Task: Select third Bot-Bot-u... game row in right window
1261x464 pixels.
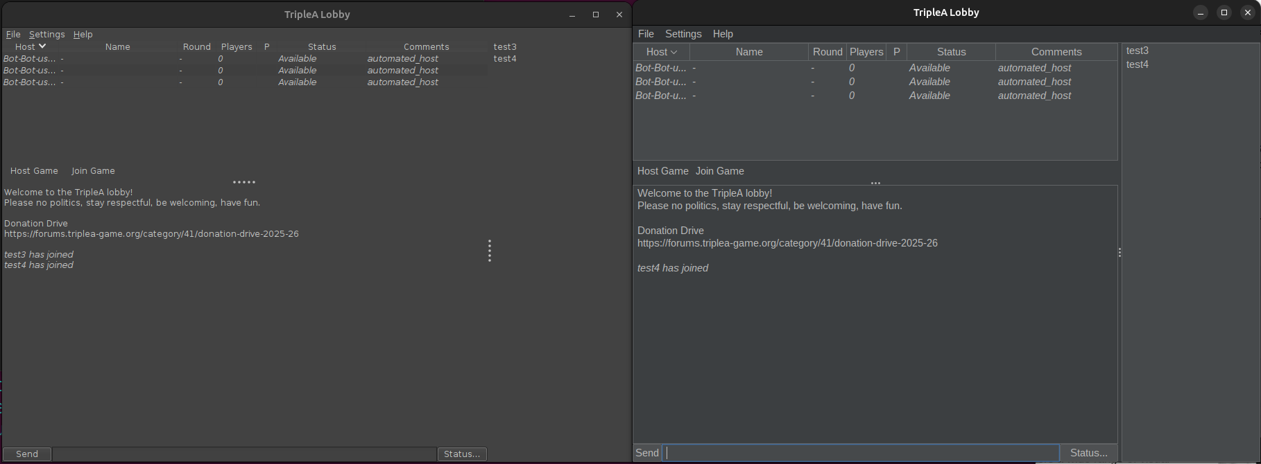Action: [875, 96]
